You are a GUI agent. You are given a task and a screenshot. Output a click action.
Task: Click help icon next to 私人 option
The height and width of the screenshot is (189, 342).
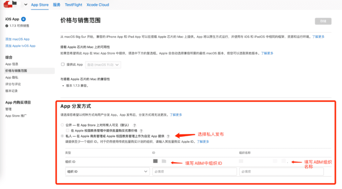click(x=168, y=136)
